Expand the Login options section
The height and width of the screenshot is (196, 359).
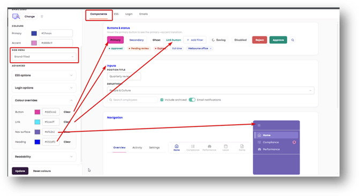[x=44, y=88]
